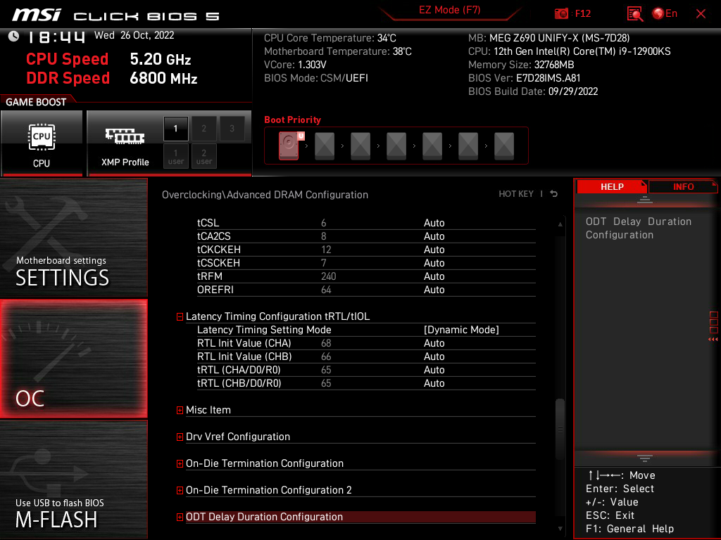The width and height of the screenshot is (721, 540).
Task: Select XMP user profile 2
Action: pyautogui.click(x=203, y=156)
